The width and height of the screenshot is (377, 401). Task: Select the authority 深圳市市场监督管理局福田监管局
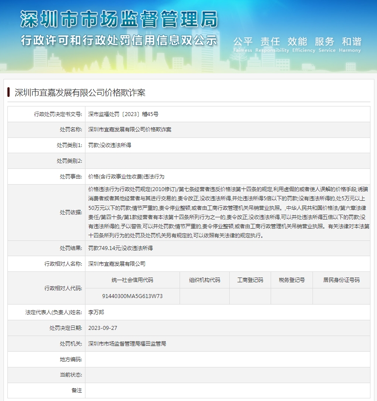(127, 344)
